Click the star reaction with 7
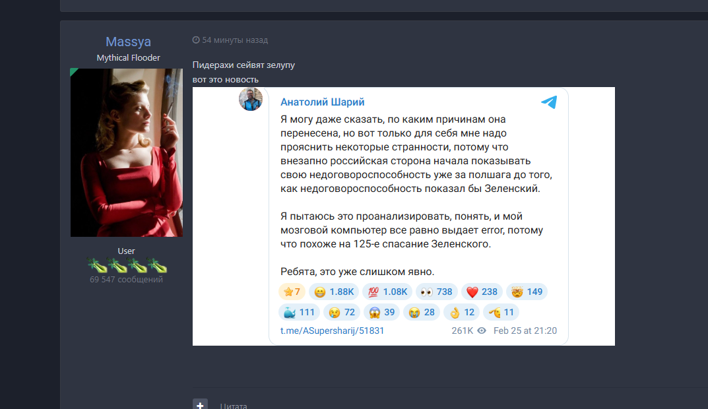 coord(292,292)
